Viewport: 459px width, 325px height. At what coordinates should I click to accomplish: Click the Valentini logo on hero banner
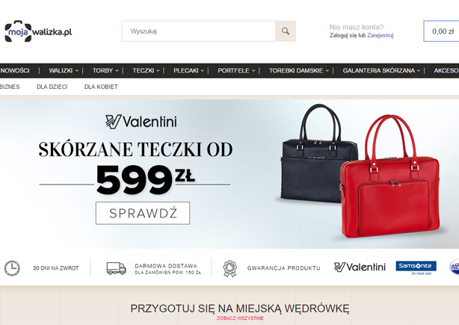141,121
